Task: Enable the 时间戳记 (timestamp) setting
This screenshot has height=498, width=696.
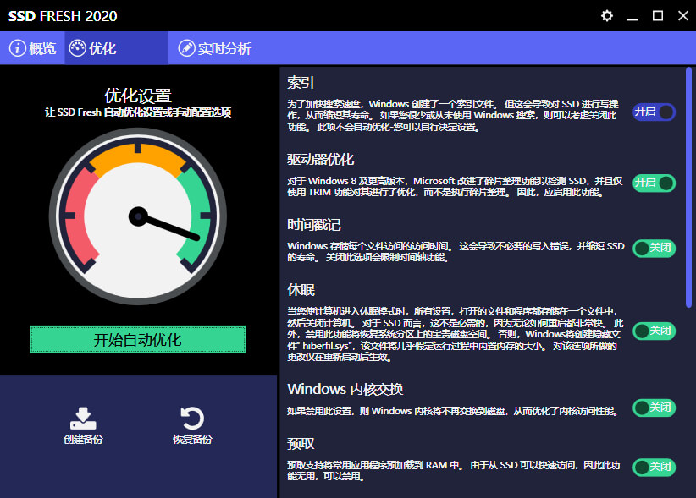Action: coord(653,247)
